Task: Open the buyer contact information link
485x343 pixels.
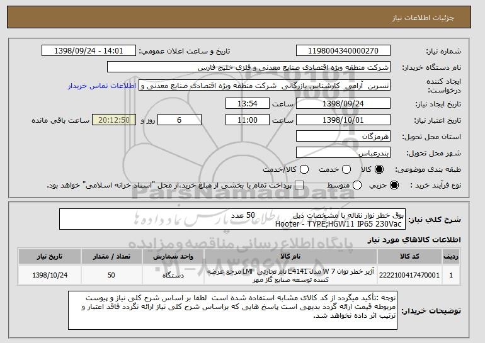Action: tap(102, 86)
